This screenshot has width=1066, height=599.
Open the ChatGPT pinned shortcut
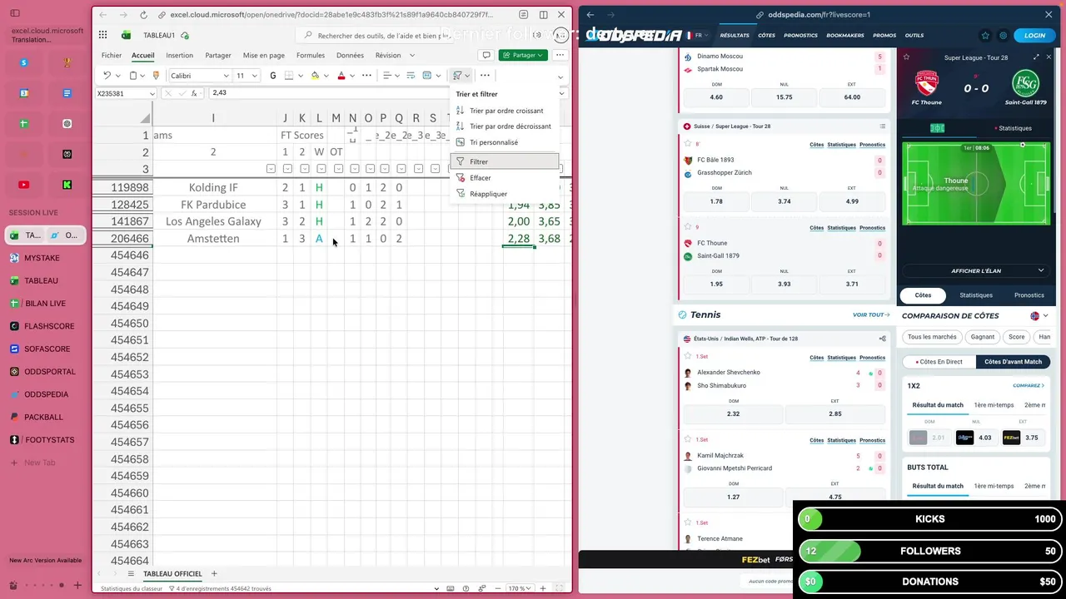pos(67,124)
